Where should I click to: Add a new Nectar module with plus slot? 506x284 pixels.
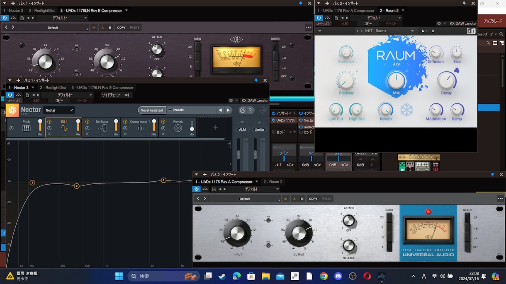coord(215,128)
